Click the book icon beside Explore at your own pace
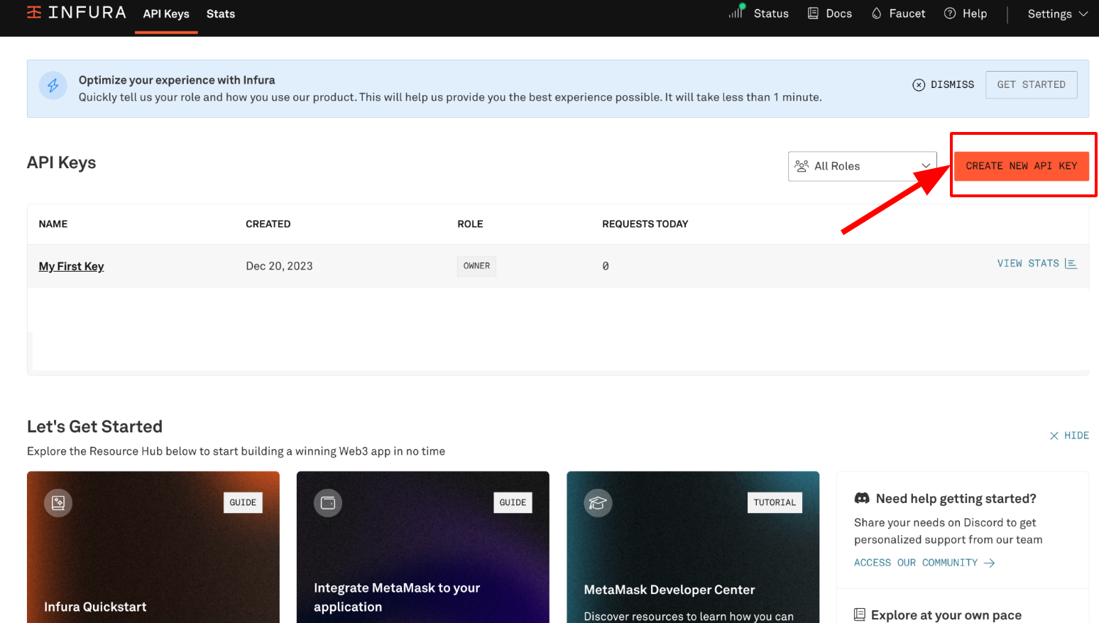1099x623 pixels. coord(860,614)
